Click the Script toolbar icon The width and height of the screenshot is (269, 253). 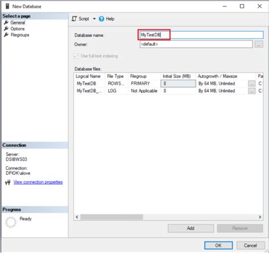74,19
